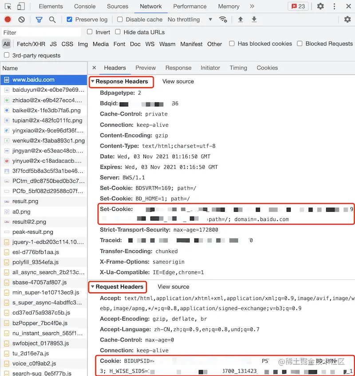Toggle device toolbar icon
The width and height of the screenshot is (355, 376).
(21, 6)
